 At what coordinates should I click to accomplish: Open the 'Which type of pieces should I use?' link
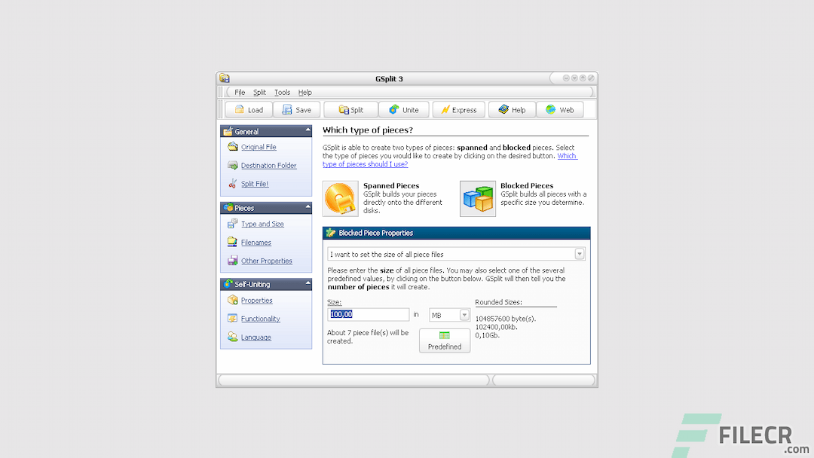pos(365,163)
